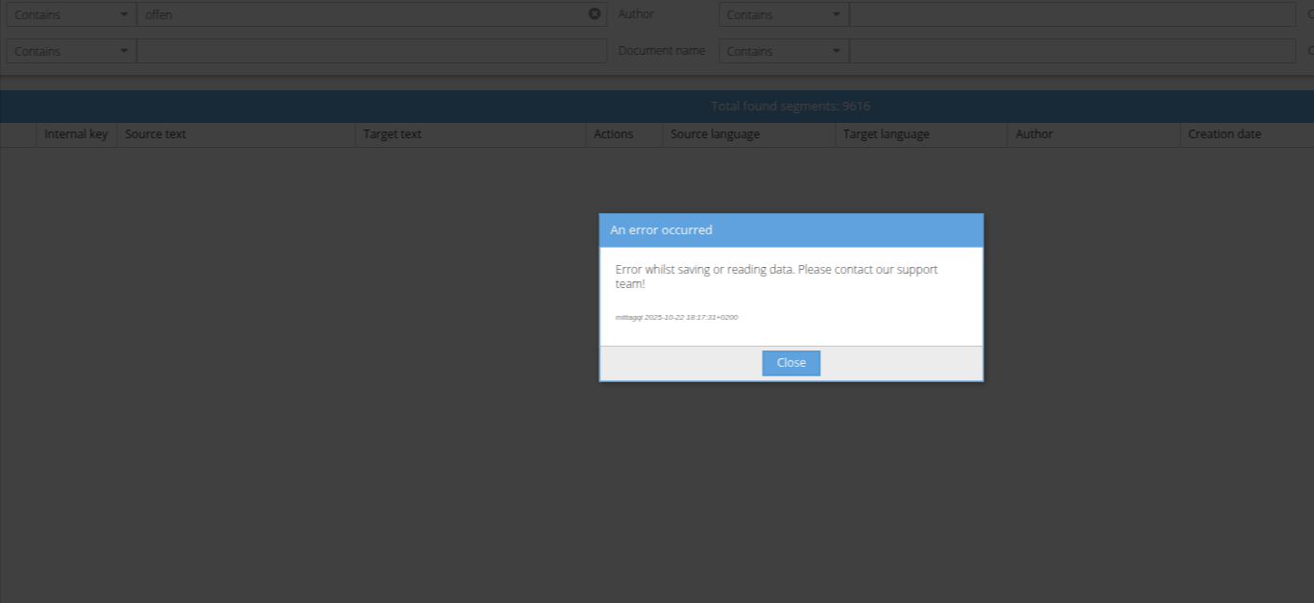Viewport: 1314px width, 603px height.
Task: Focus the Author filter text field
Action: 1071,14
